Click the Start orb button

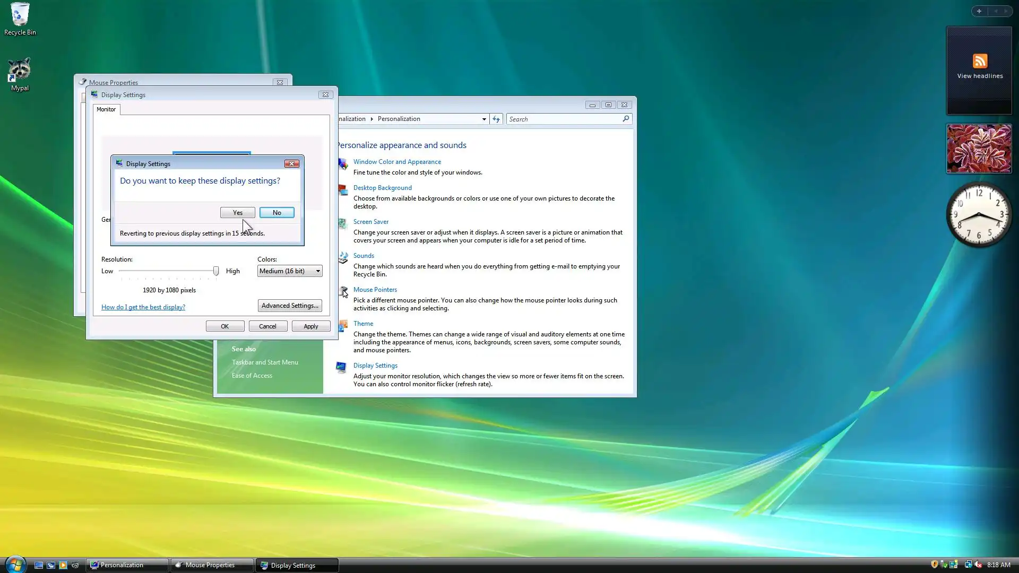tap(15, 565)
